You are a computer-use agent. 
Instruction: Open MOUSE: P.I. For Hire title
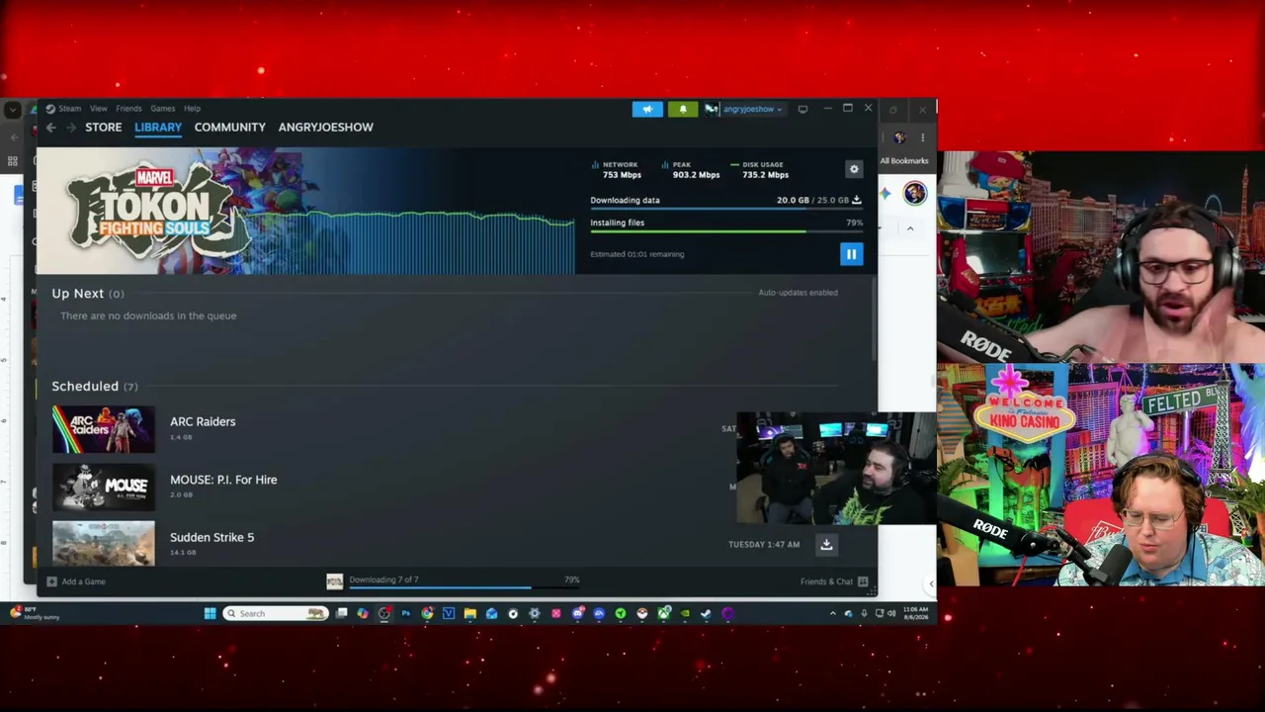tap(223, 480)
